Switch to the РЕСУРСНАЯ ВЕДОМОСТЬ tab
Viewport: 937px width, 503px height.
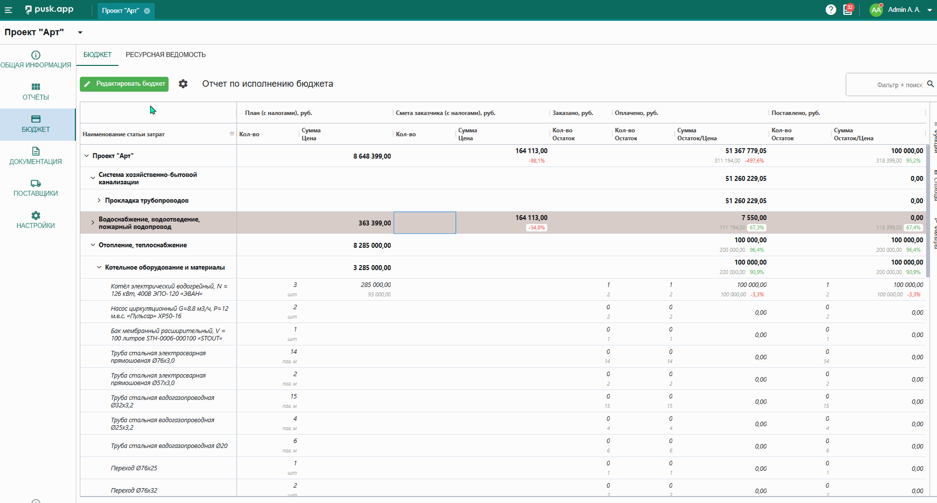[166, 55]
